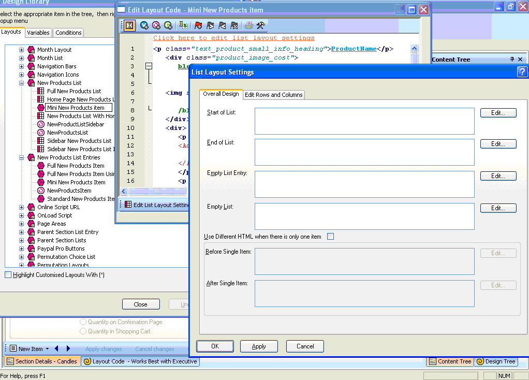This screenshot has height=380, width=529.
Task: Click the hammer and wrench tools icon
Action: (x=261, y=25)
